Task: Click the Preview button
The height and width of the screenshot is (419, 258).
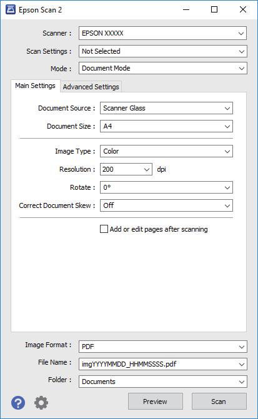Action: tap(156, 402)
